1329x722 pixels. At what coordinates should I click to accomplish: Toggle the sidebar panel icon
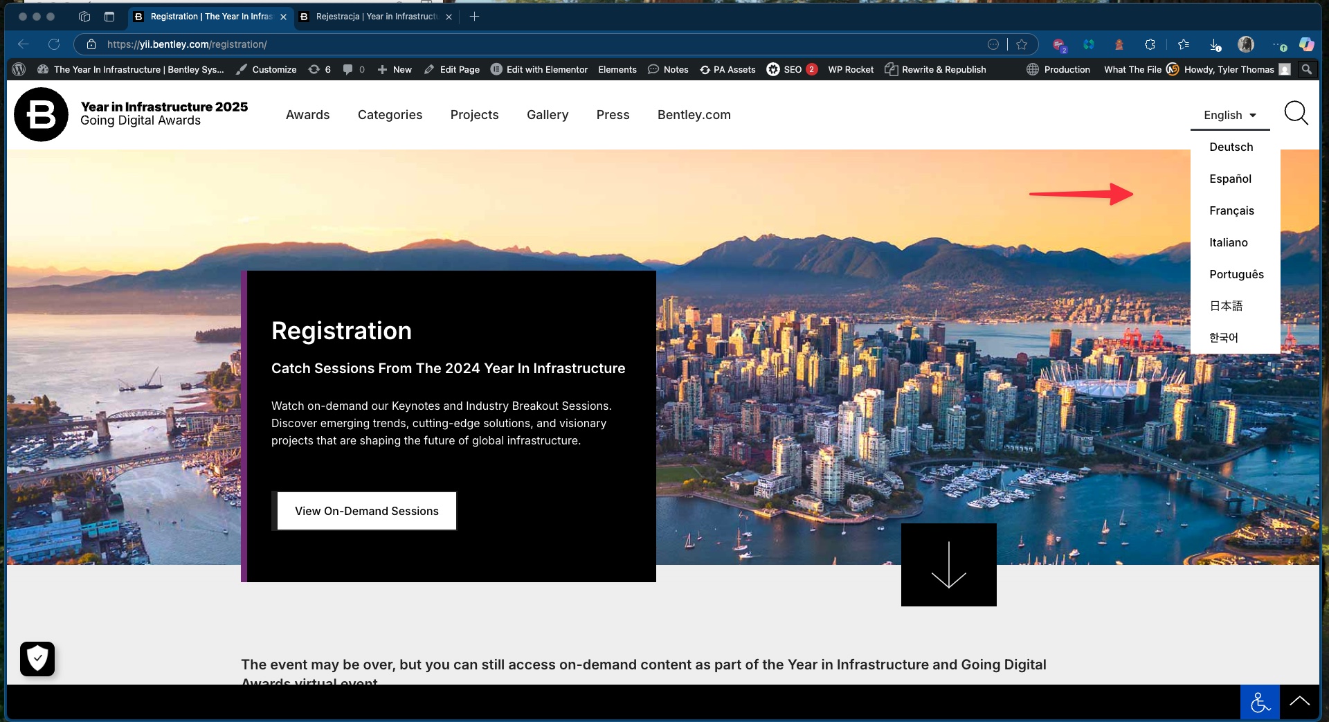point(109,17)
